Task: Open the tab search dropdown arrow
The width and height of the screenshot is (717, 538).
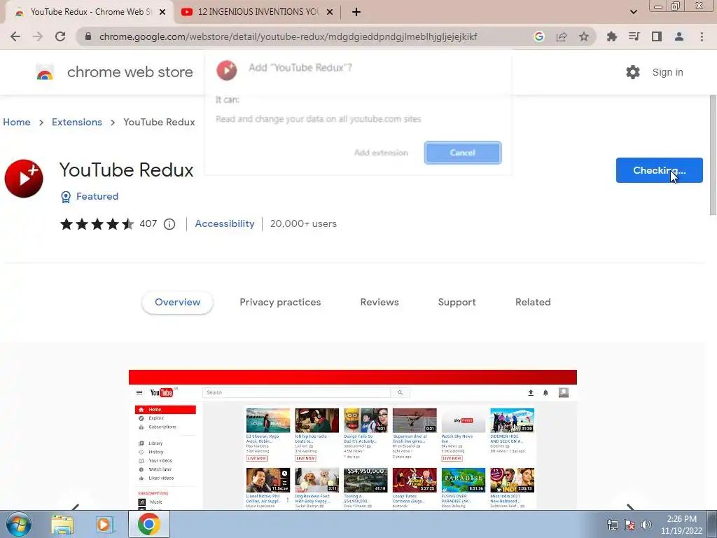Action: (633, 12)
